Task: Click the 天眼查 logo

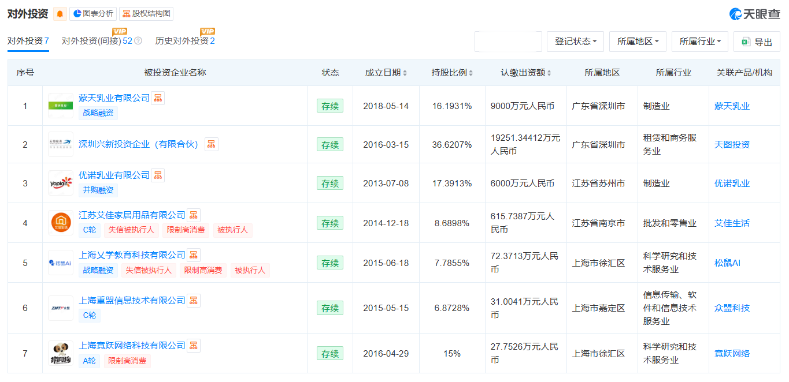Action: (x=754, y=14)
